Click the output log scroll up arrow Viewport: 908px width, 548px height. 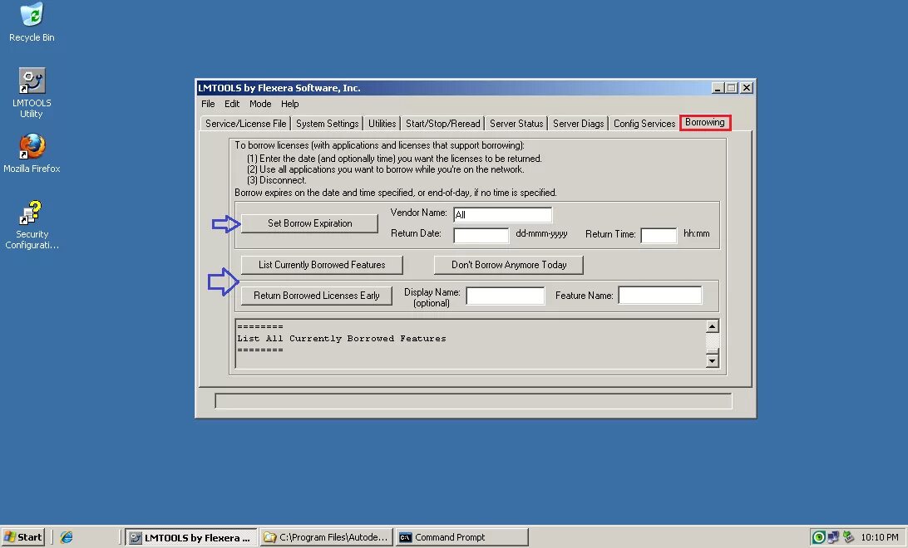point(713,326)
